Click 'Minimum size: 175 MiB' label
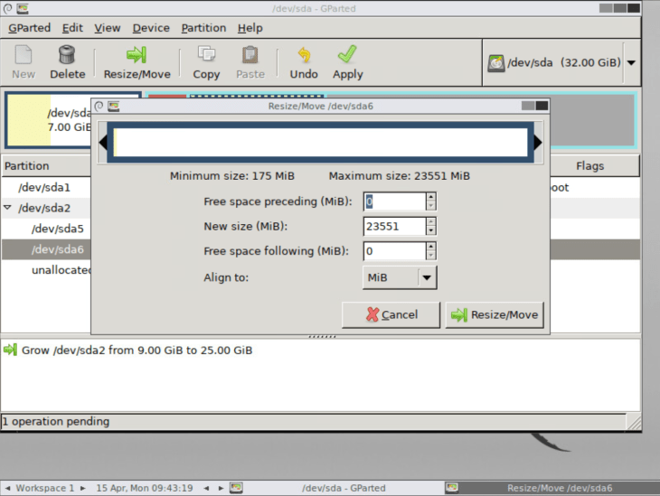Screen dimensions: 660x496 (232, 176)
